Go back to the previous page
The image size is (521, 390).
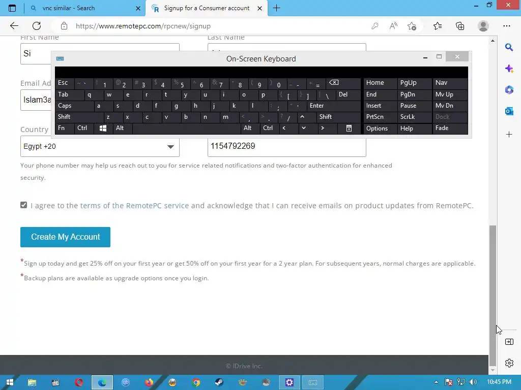pos(14,26)
